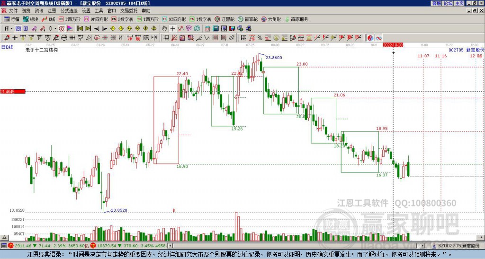Open the 资讯 menu
The width and height of the screenshot is (485, 259).
point(39,11)
